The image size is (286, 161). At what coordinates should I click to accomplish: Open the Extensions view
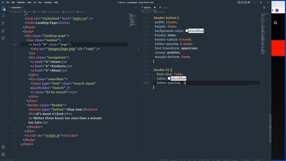point(3,38)
